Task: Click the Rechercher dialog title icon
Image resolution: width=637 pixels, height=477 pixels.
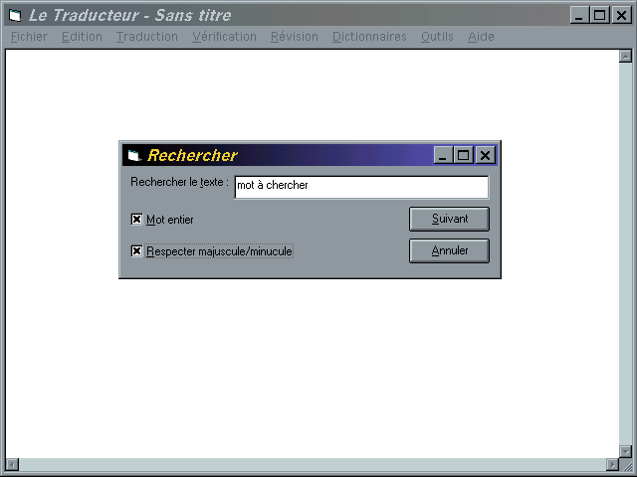Action: pos(133,155)
